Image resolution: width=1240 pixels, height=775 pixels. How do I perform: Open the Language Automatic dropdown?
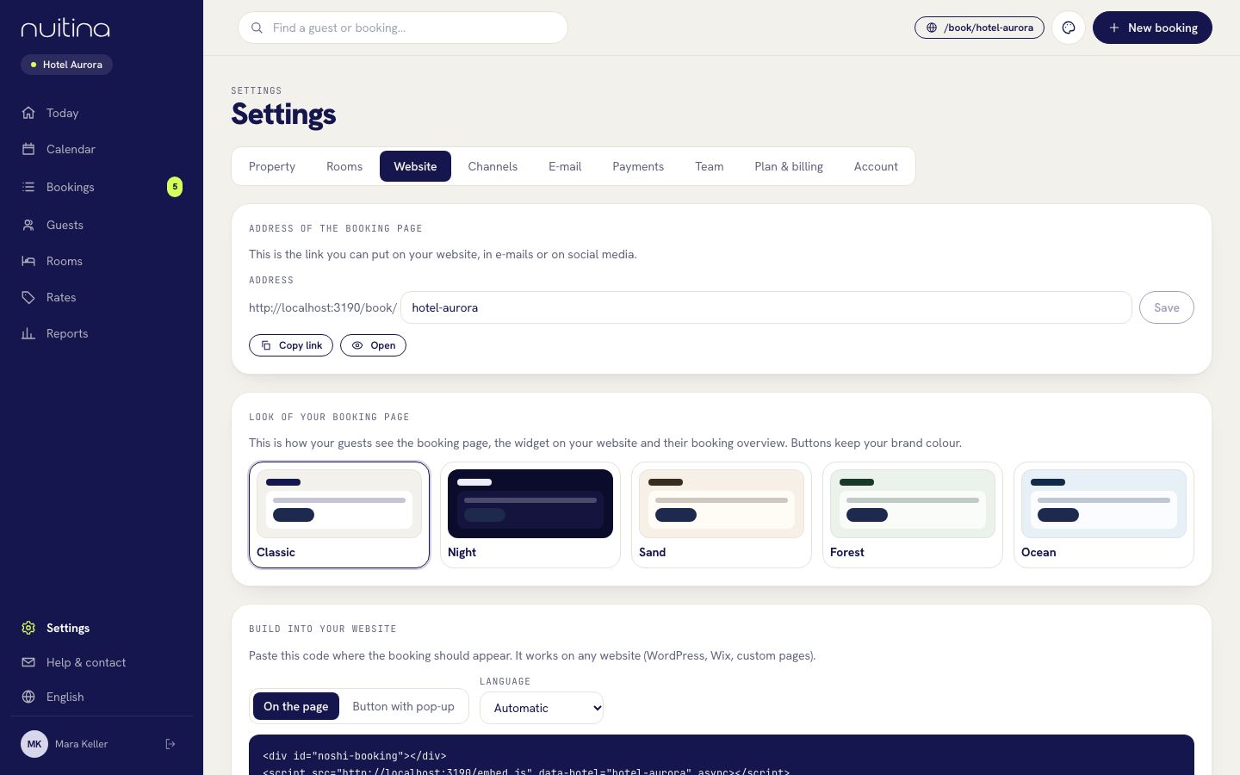[542, 708]
